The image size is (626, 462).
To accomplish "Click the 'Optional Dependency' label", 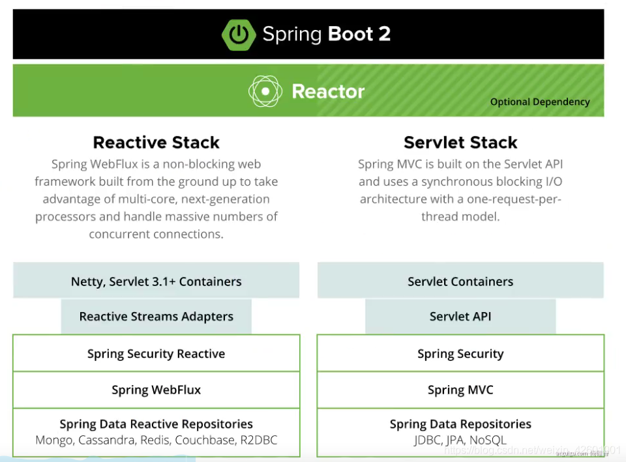I will pyautogui.click(x=540, y=102).
